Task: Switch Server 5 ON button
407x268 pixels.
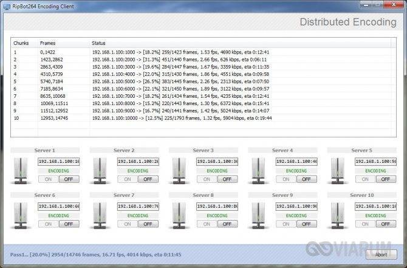Action: (365, 179)
